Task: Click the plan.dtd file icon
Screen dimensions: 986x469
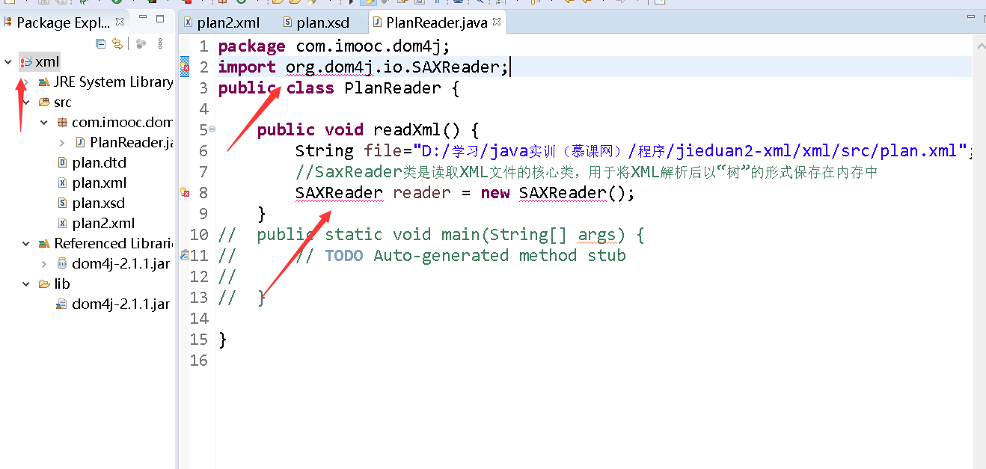Action: point(62,163)
